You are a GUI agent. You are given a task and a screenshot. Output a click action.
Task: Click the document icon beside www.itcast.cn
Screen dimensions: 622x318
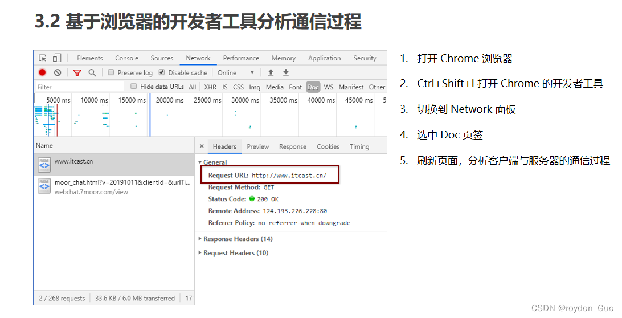click(x=44, y=165)
